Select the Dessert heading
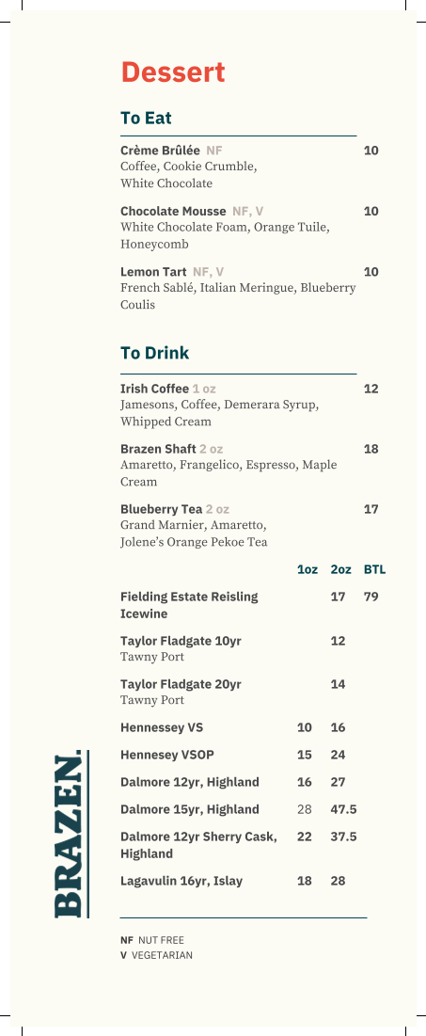The height and width of the screenshot is (1036, 426). coord(173,72)
